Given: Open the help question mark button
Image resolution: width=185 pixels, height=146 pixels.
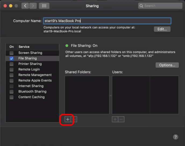Looking at the screenshot, I should 175,137.
